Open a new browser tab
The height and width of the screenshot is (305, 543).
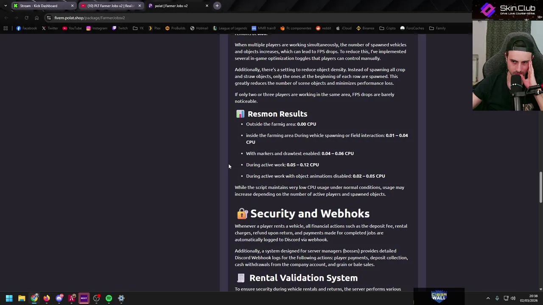[x=217, y=6]
